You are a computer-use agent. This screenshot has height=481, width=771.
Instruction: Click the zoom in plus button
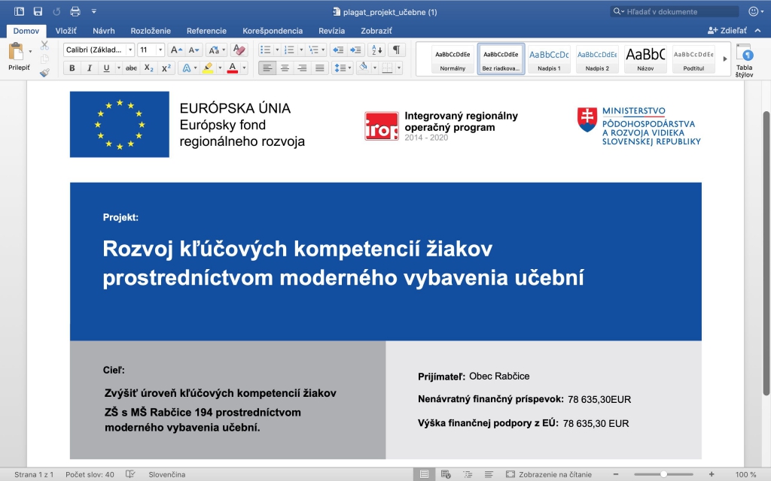712,474
